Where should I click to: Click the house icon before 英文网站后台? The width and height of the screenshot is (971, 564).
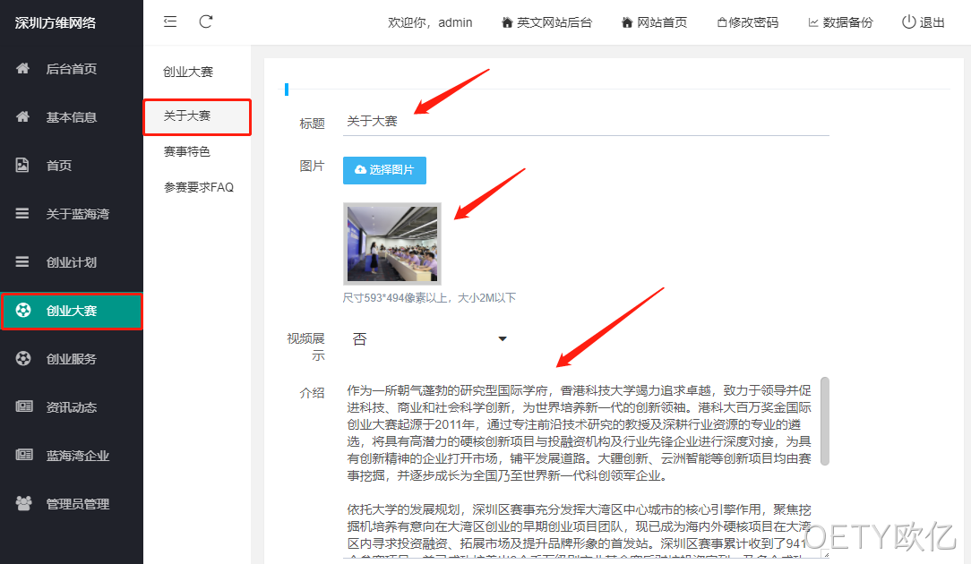click(507, 22)
